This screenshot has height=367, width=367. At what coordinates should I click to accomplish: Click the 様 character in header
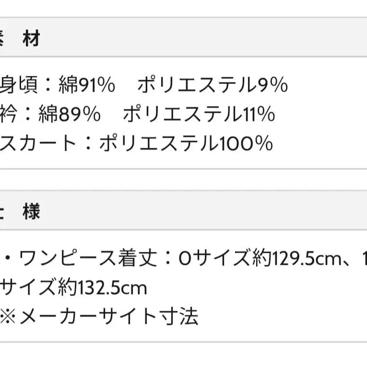(x=31, y=212)
